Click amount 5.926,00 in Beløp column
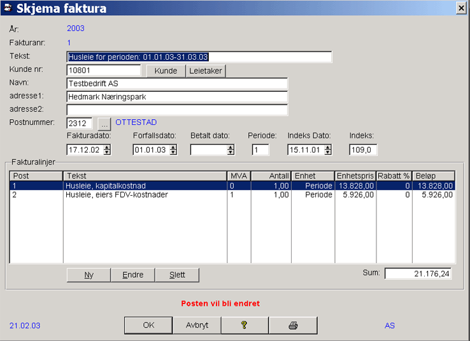This screenshot has height=341, width=470. (x=437, y=194)
